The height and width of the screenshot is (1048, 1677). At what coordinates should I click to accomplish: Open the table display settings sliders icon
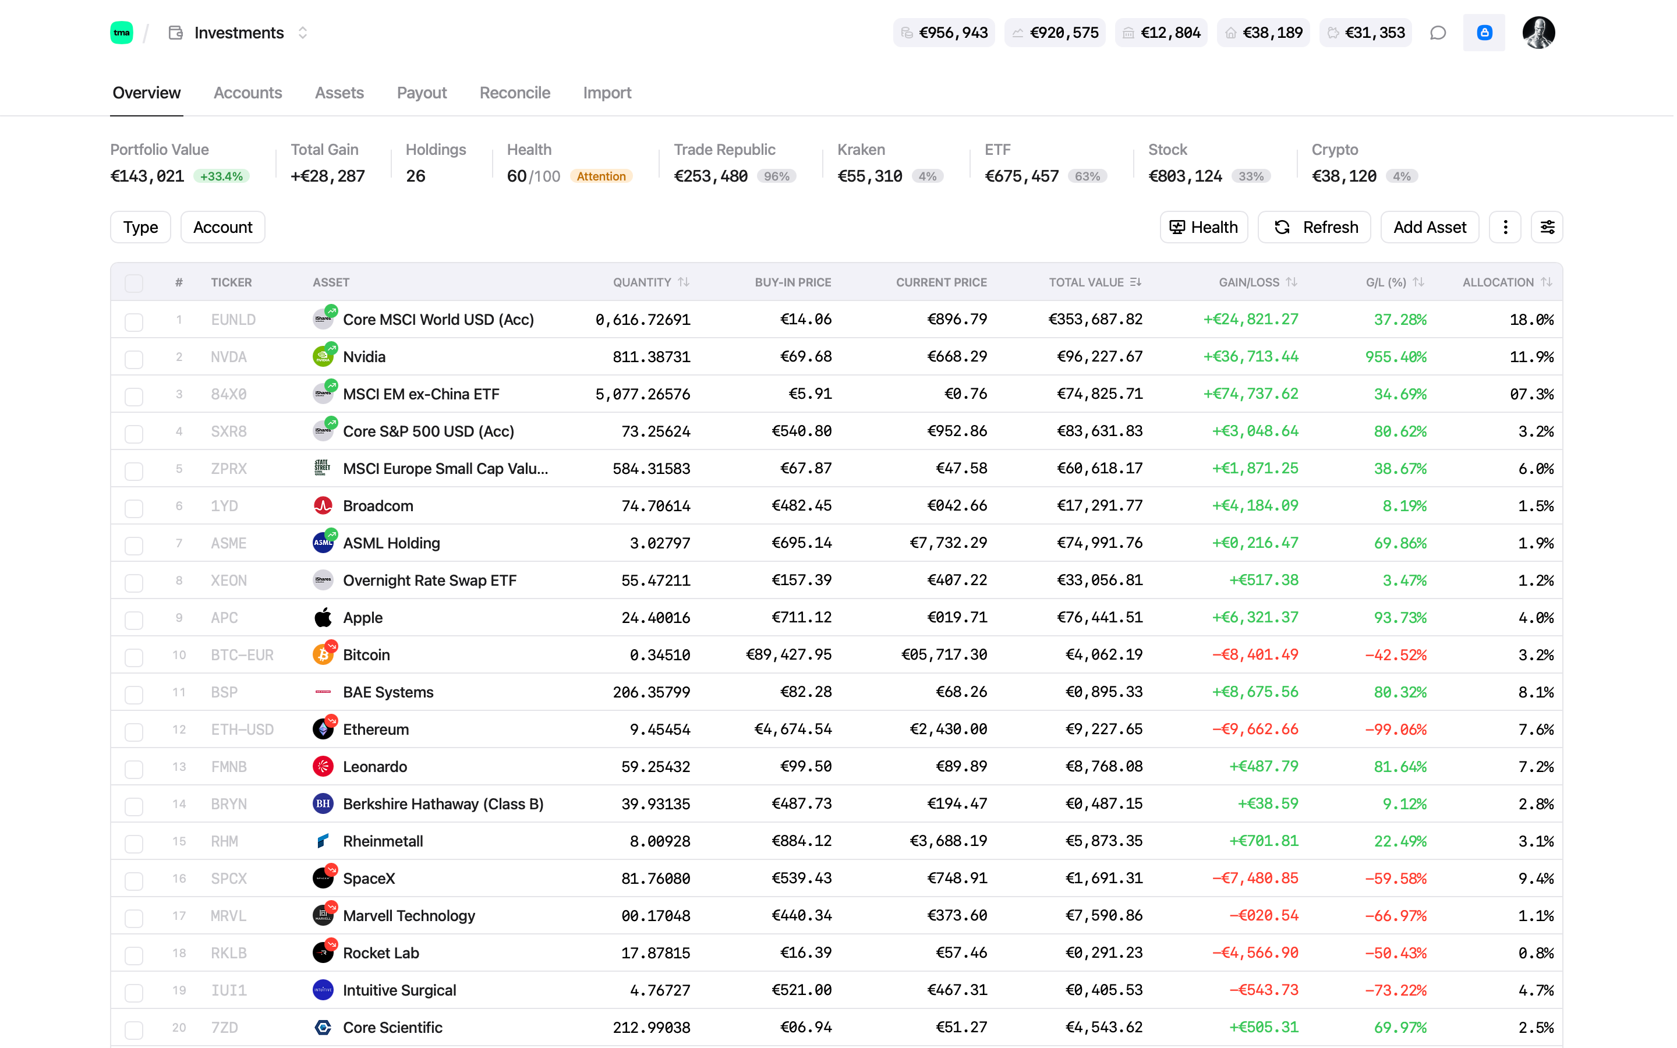tap(1547, 227)
